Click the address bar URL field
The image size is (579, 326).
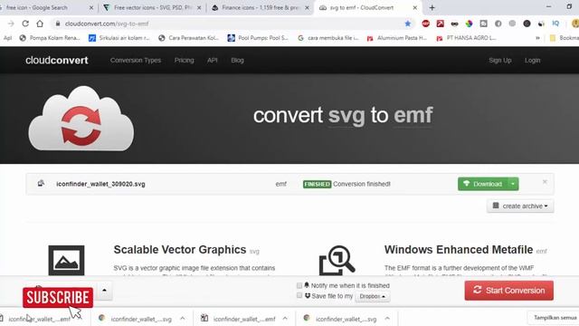229,24
